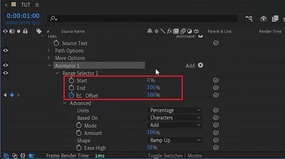Toggle the shy layers hide switch
The height and width of the screenshot is (159, 285).
point(263,19)
